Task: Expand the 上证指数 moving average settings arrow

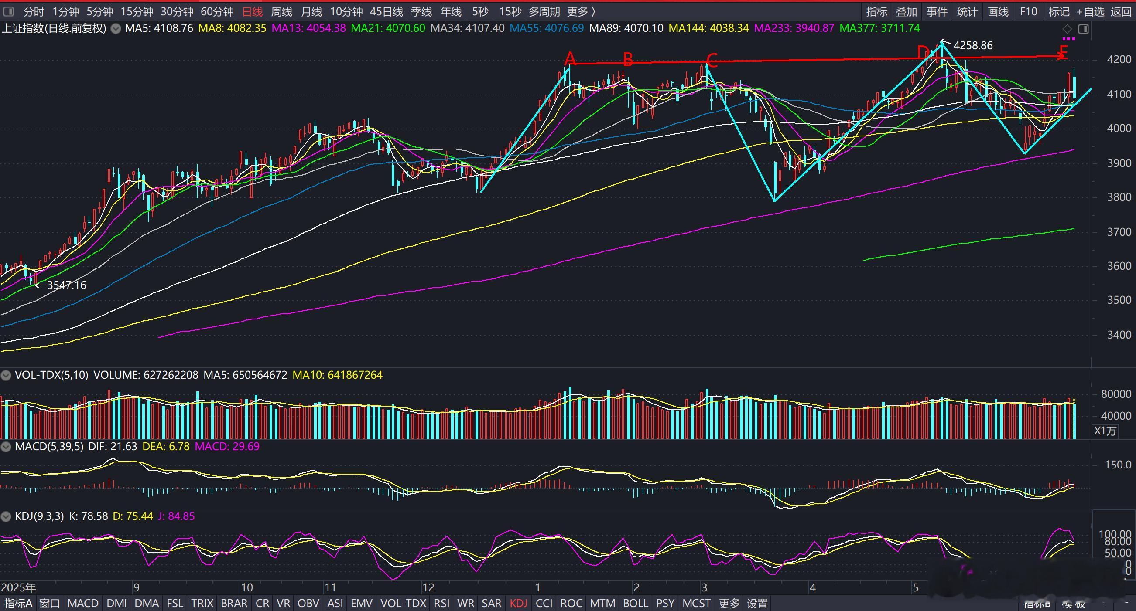Action: tap(116, 29)
